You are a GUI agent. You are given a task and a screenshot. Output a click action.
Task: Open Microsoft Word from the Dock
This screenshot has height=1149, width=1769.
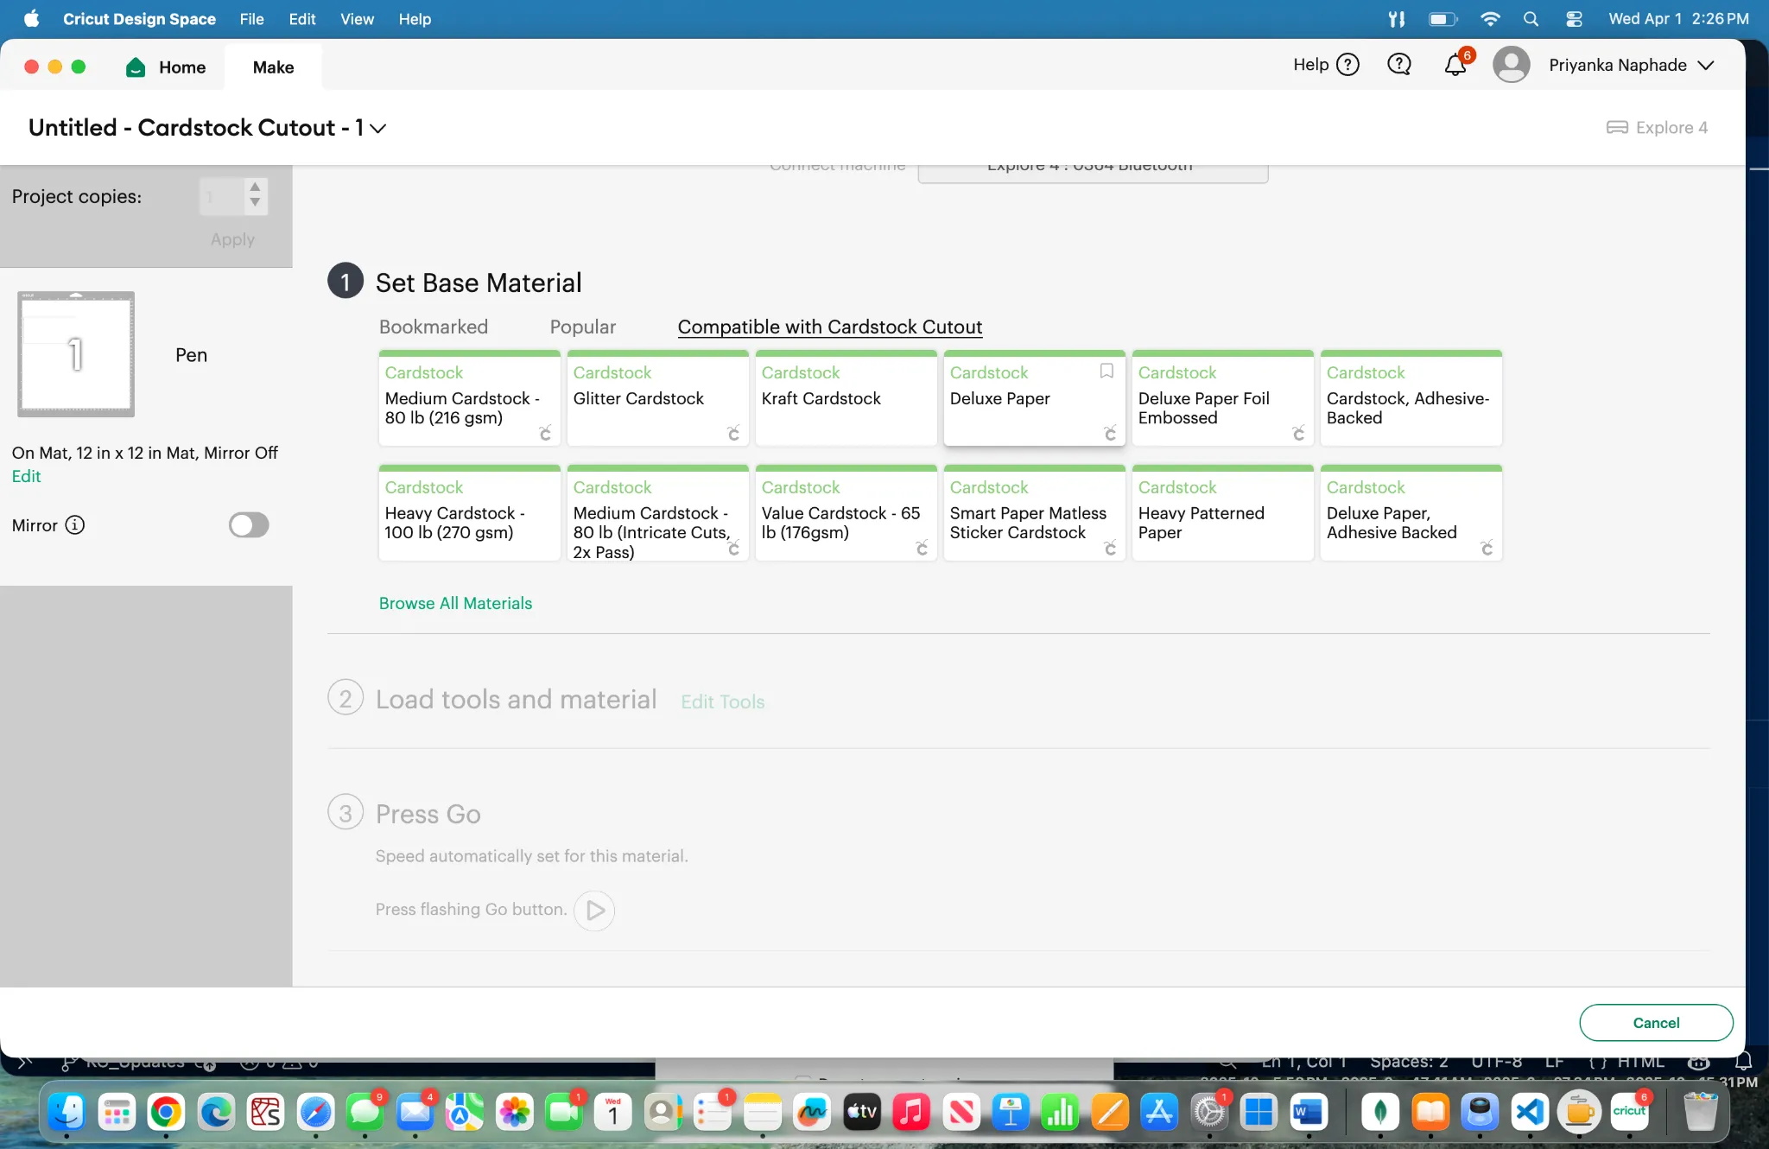(x=1308, y=1112)
